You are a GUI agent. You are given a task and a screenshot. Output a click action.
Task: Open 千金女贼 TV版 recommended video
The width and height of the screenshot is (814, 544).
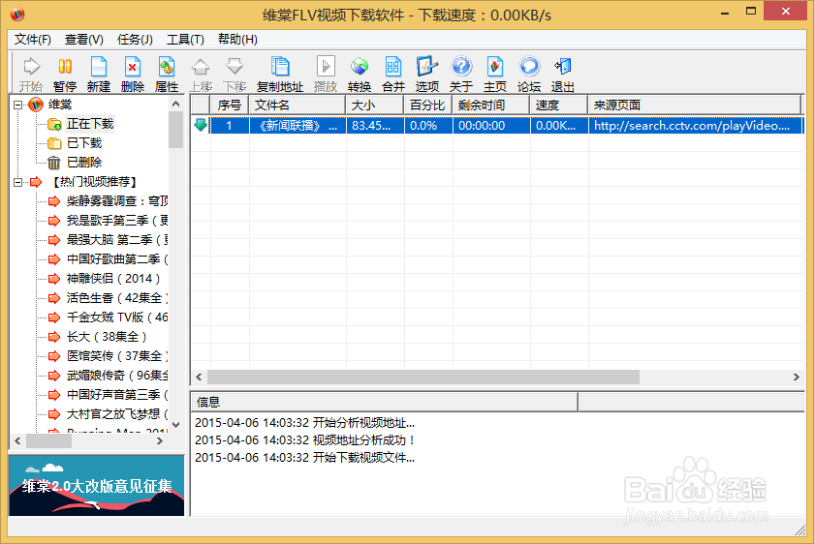[x=117, y=317]
